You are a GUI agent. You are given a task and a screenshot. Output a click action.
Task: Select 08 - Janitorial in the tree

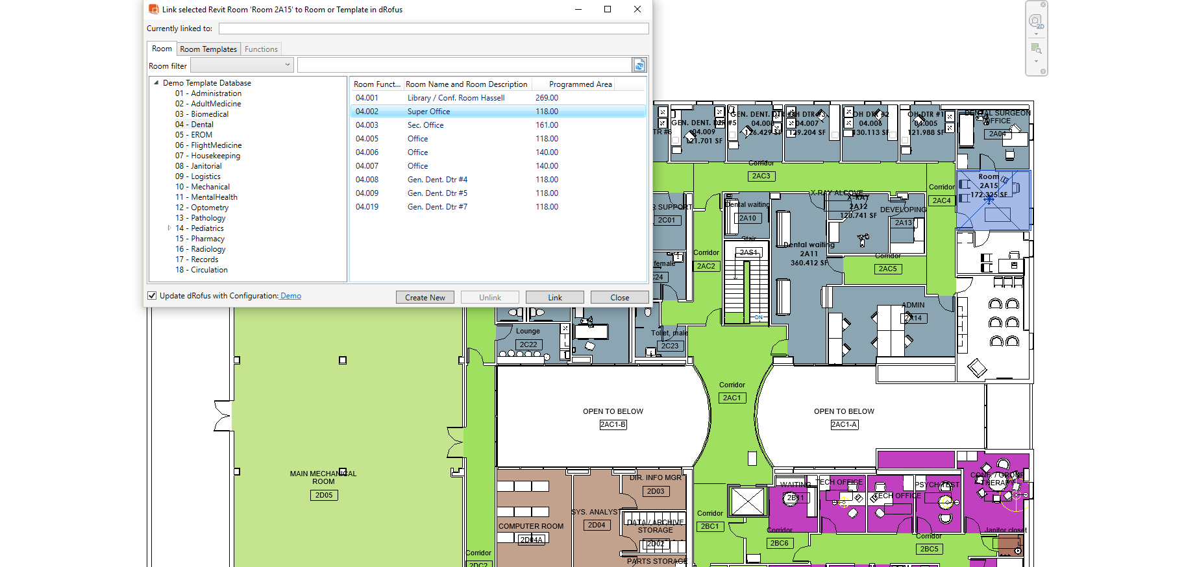[198, 166]
